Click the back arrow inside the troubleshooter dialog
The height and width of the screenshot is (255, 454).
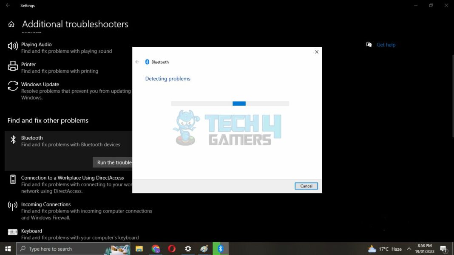(x=137, y=62)
